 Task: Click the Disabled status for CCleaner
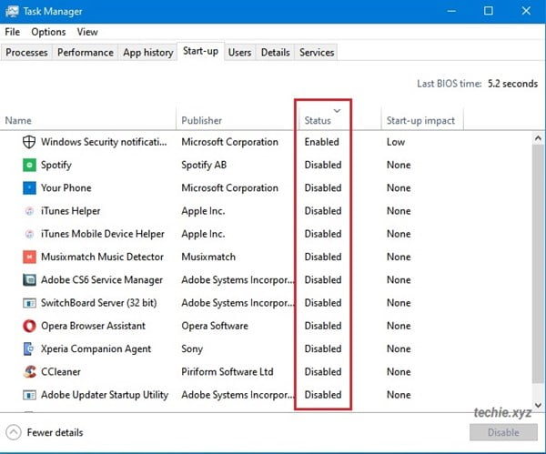click(323, 372)
